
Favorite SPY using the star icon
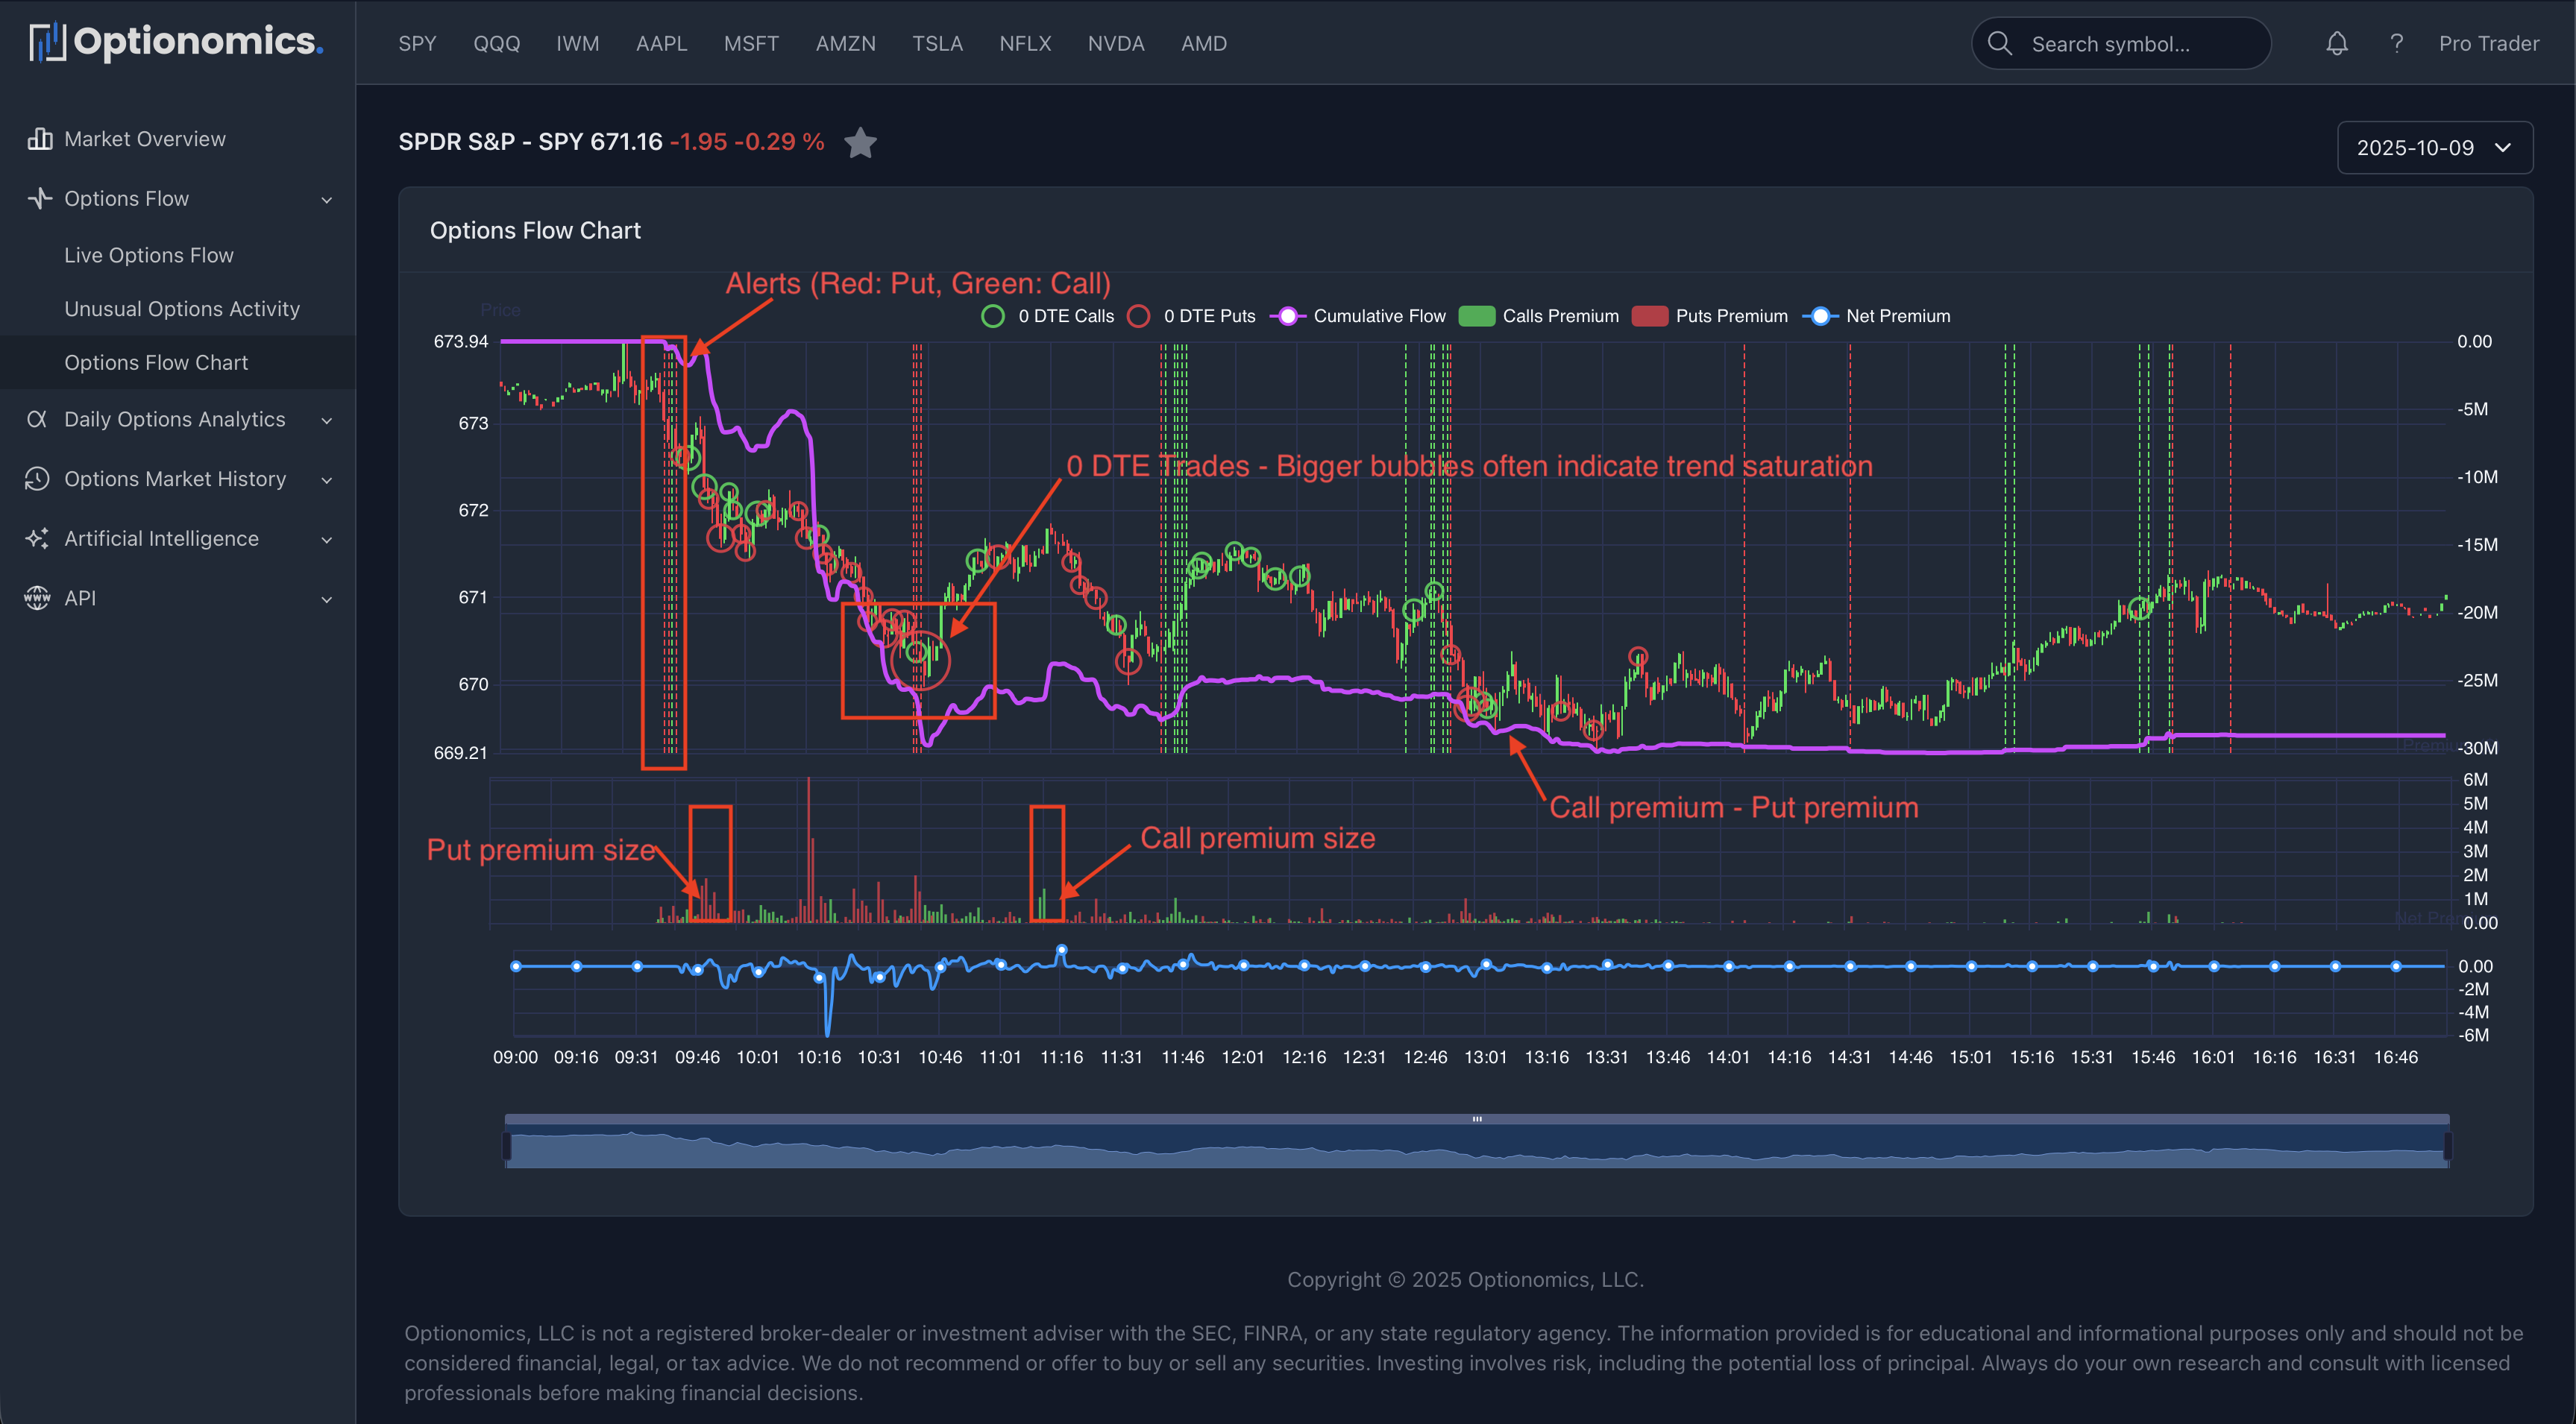pyautogui.click(x=861, y=142)
